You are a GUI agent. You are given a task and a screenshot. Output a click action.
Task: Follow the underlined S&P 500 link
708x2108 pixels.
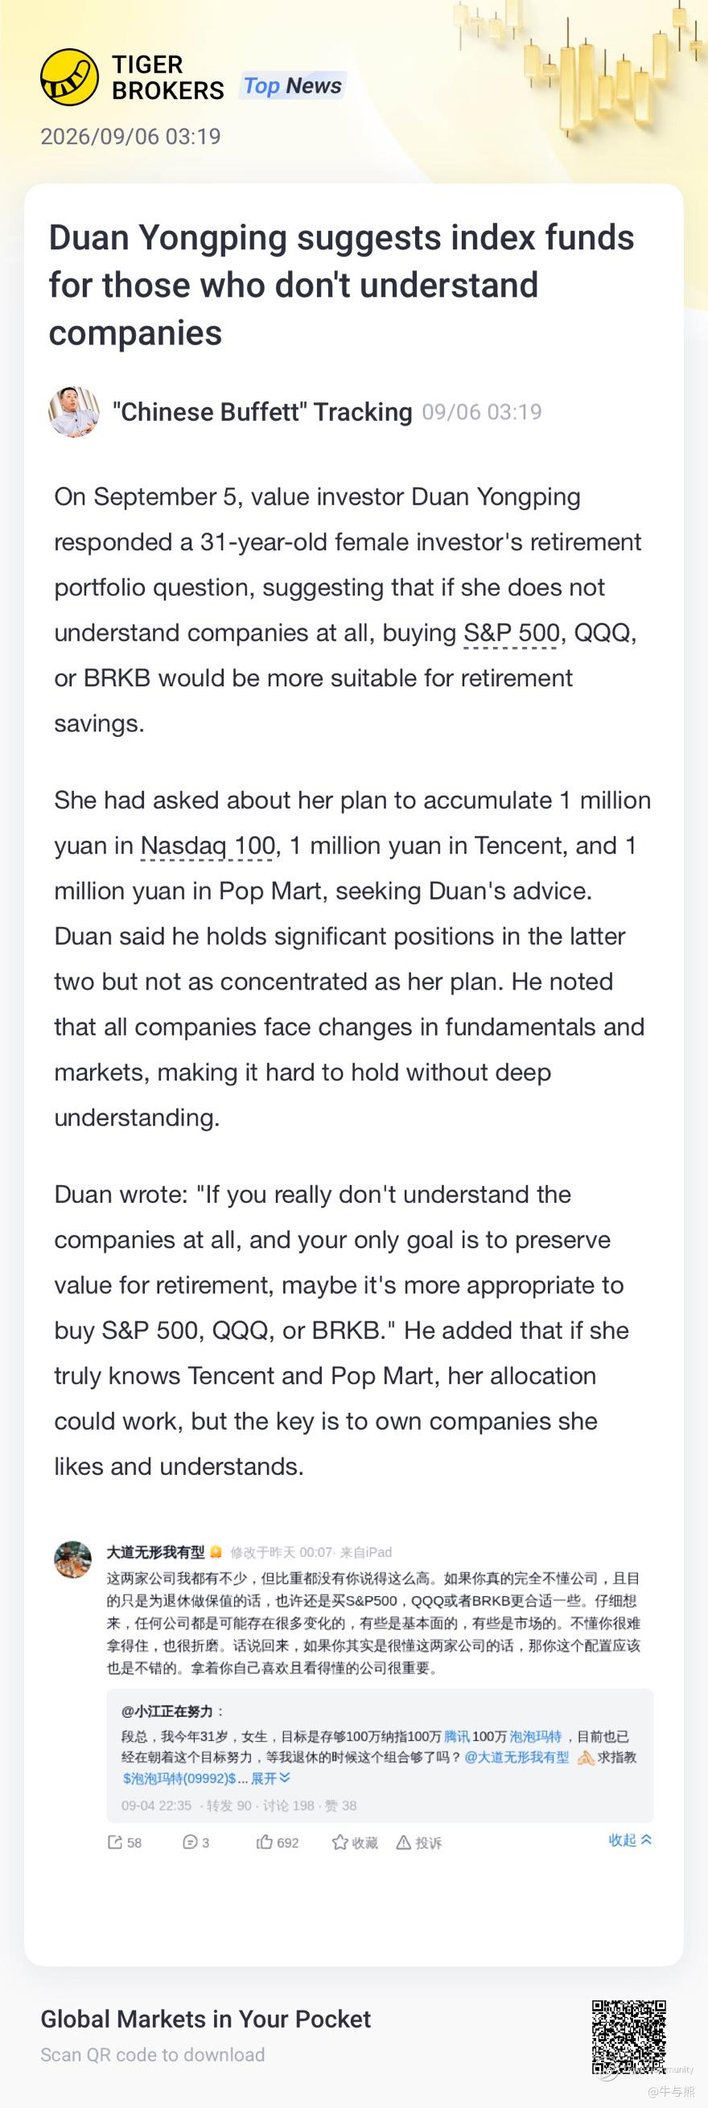click(511, 633)
